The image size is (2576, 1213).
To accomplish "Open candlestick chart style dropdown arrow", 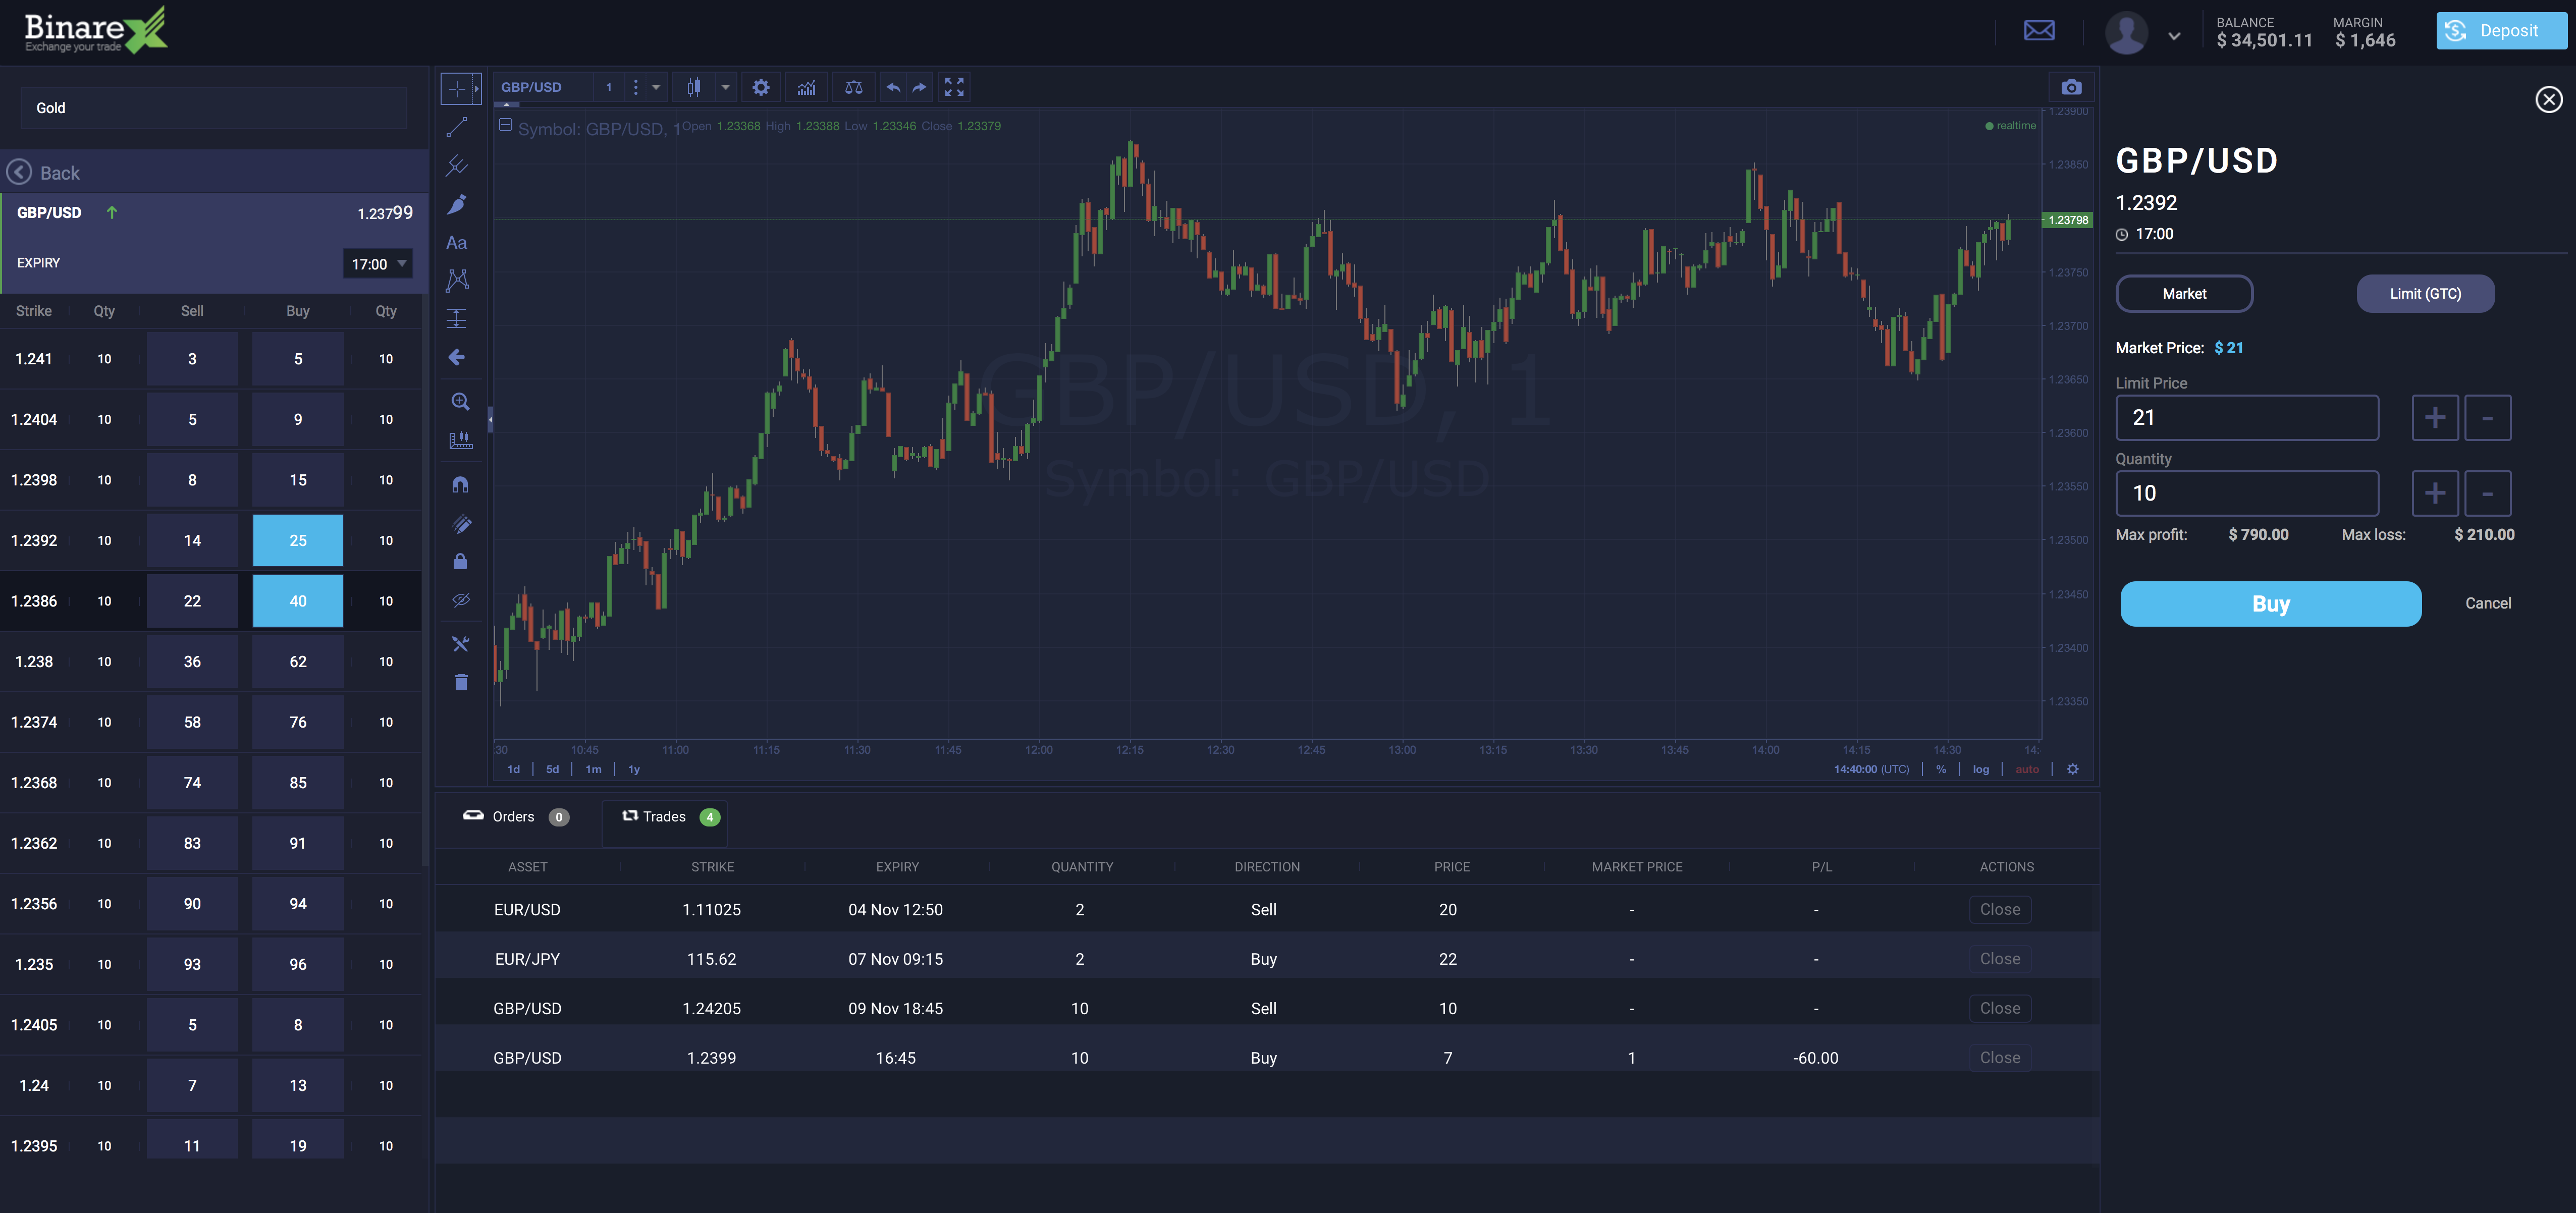I will click(725, 87).
